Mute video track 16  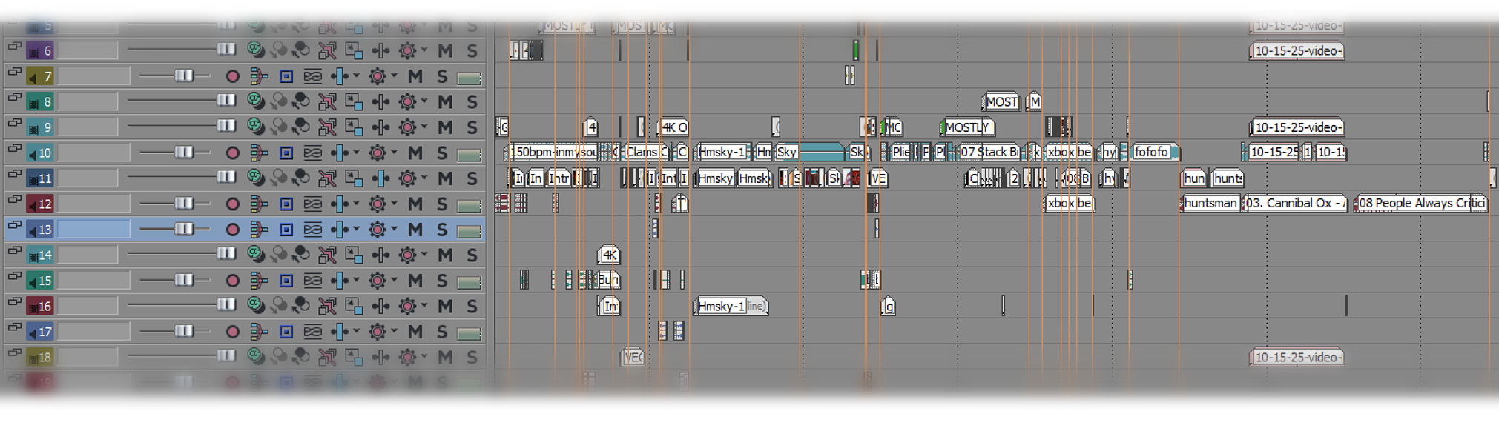pos(445,307)
